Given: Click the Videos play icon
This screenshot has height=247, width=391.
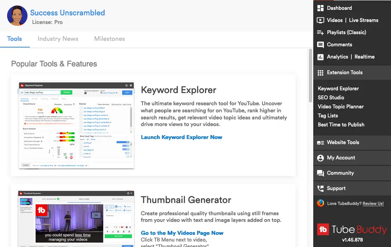Looking at the screenshot, I should click(x=320, y=20).
